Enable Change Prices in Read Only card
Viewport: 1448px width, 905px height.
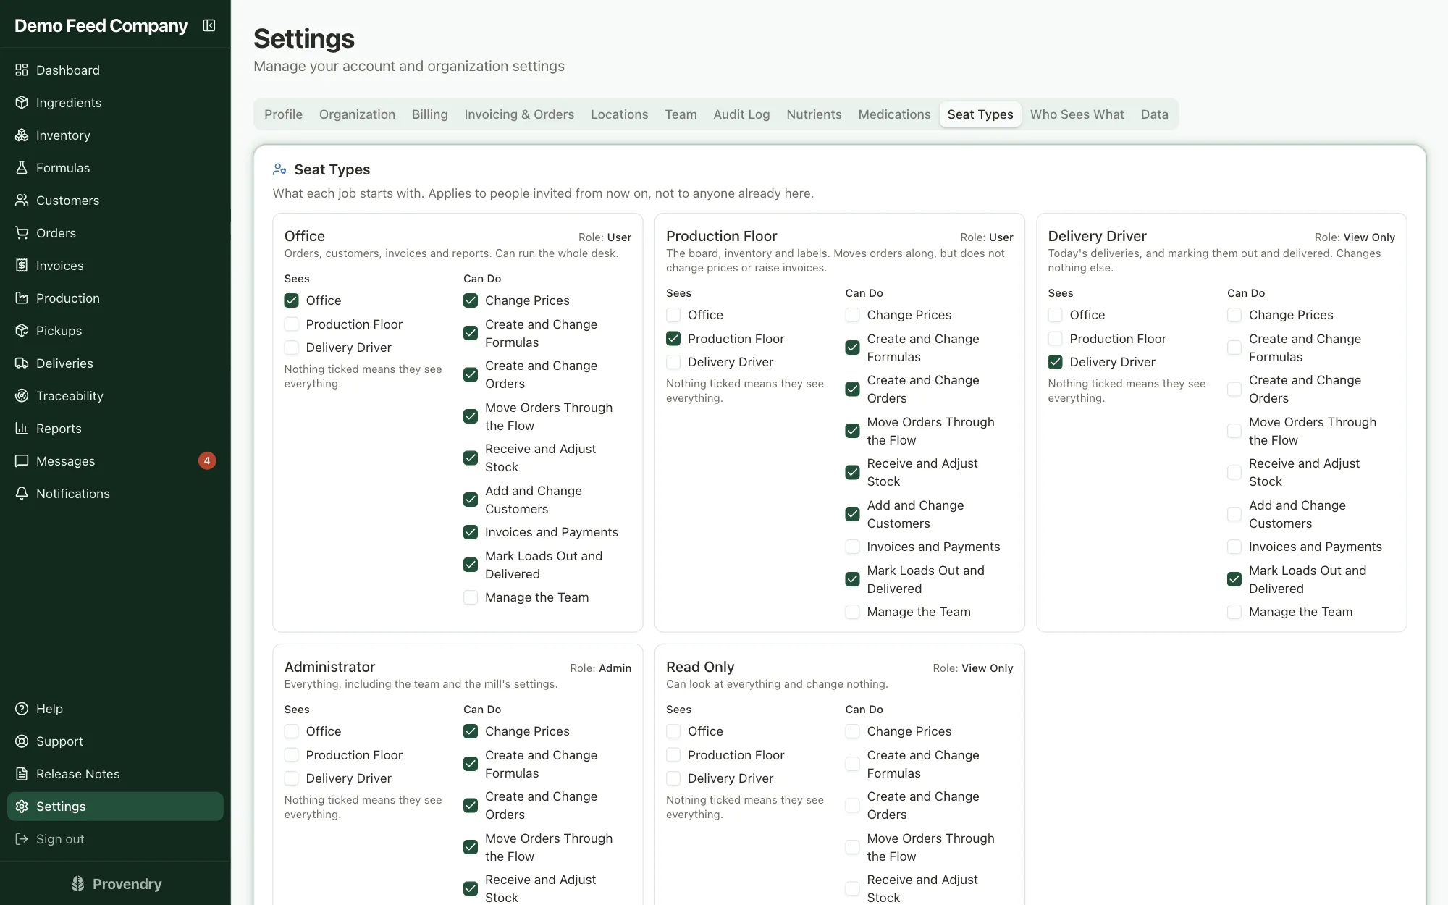853,731
